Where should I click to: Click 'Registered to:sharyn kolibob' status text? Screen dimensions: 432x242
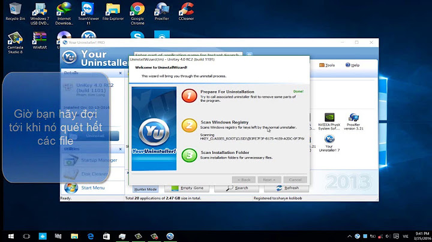pos(278,198)
